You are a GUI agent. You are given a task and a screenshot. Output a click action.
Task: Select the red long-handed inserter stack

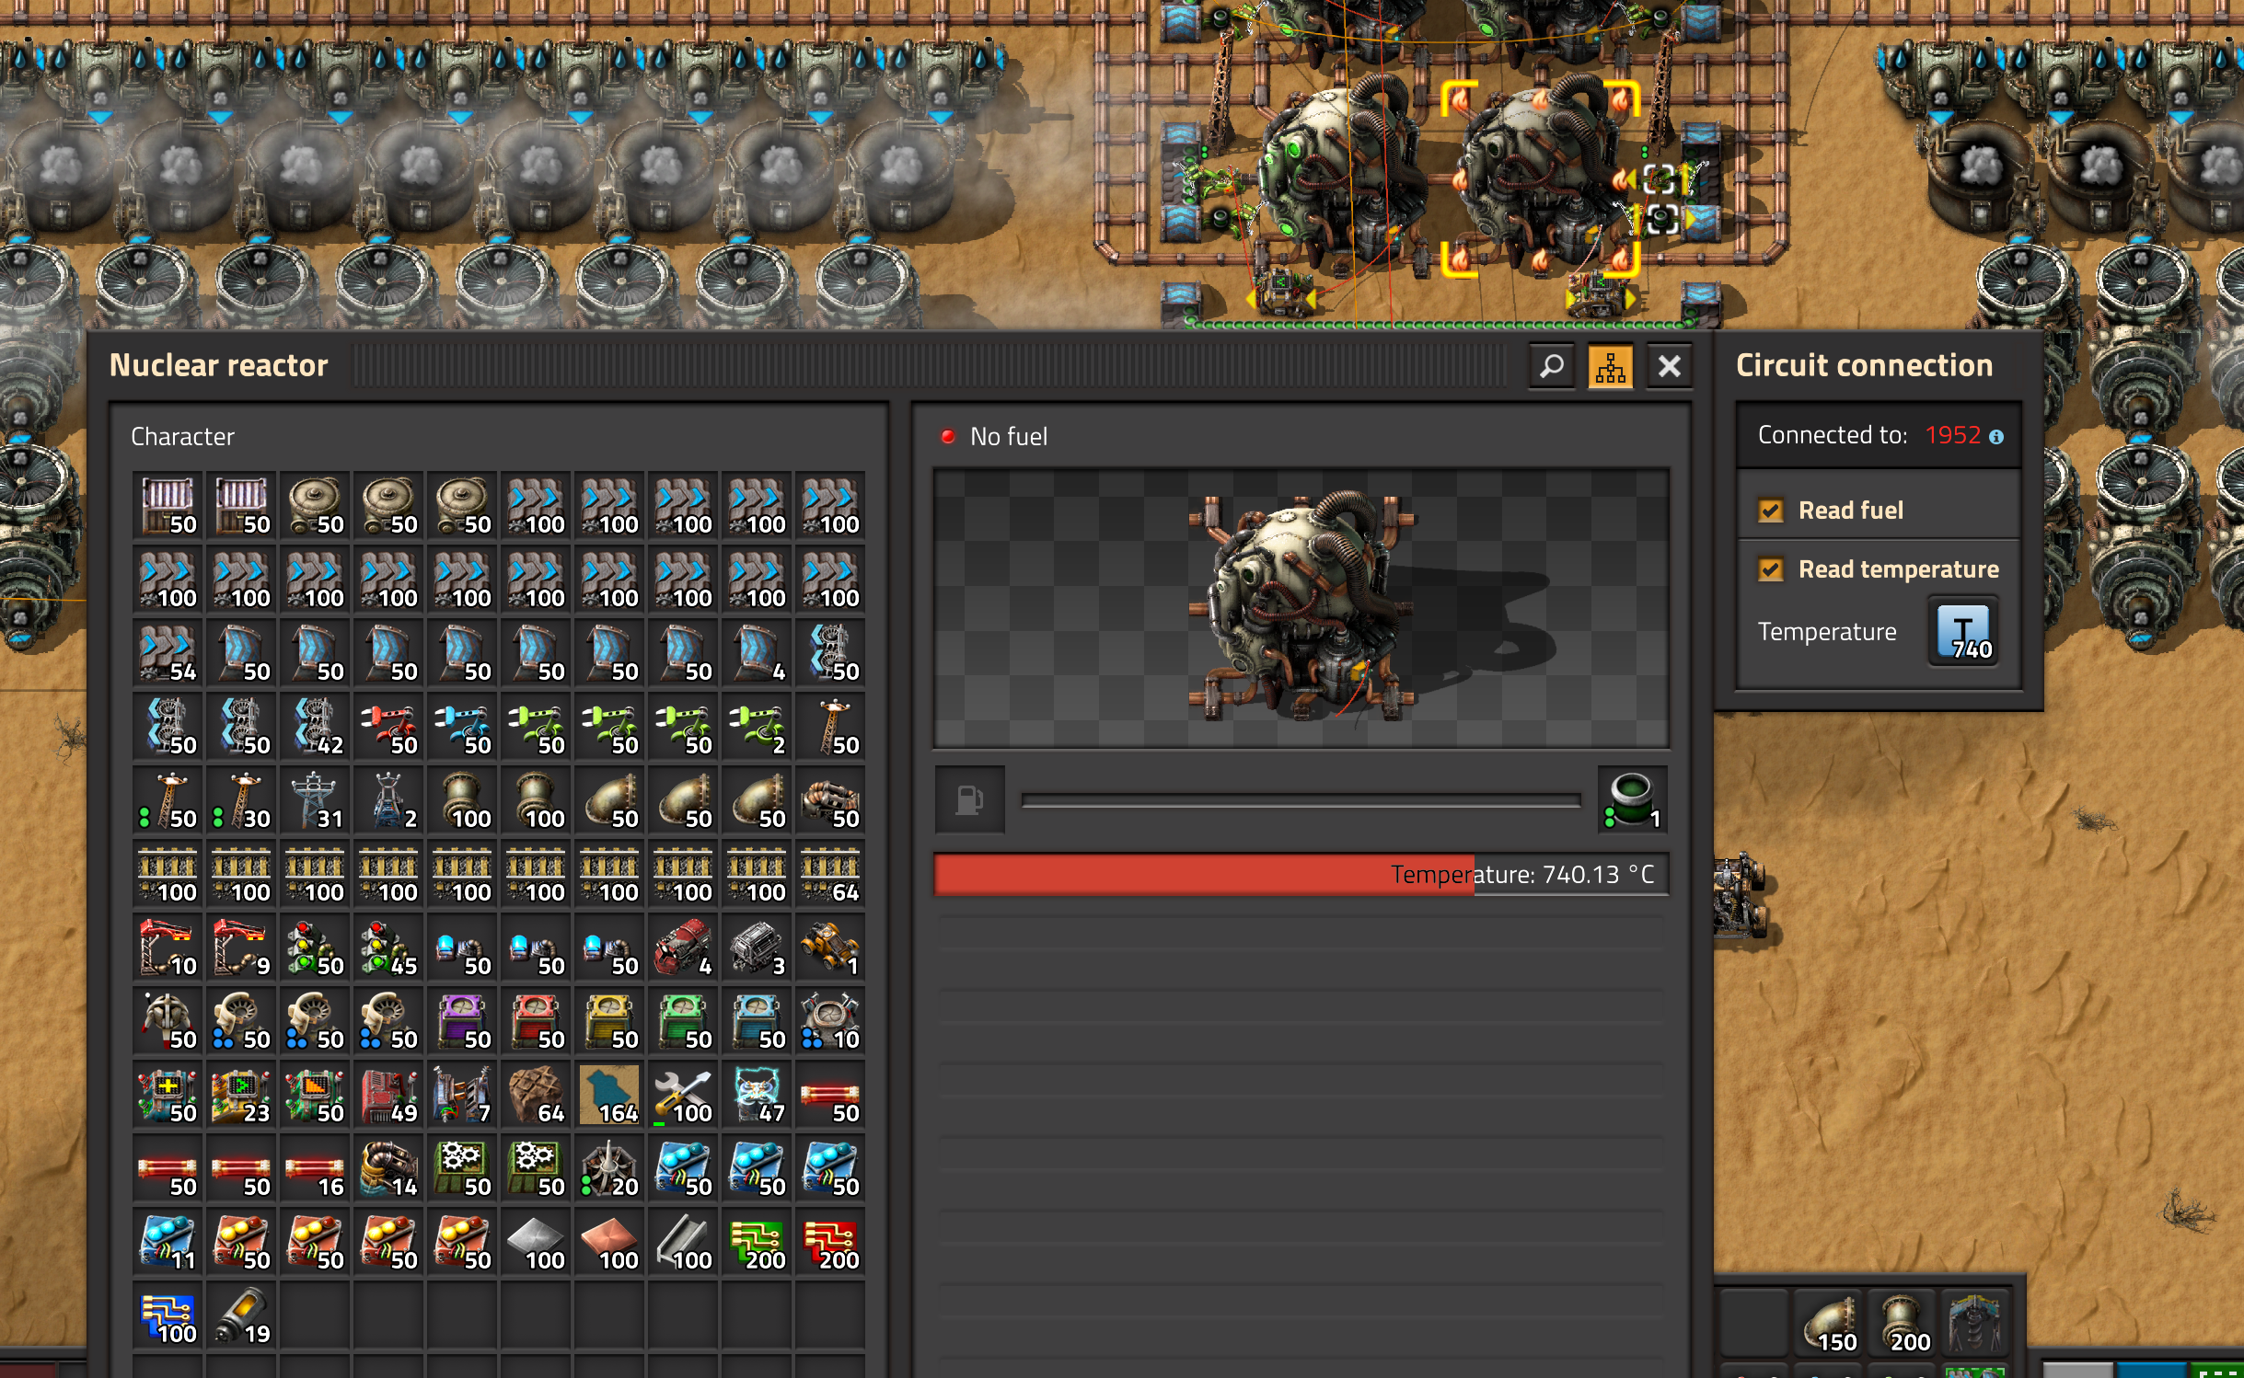click(x=388, y=726)
